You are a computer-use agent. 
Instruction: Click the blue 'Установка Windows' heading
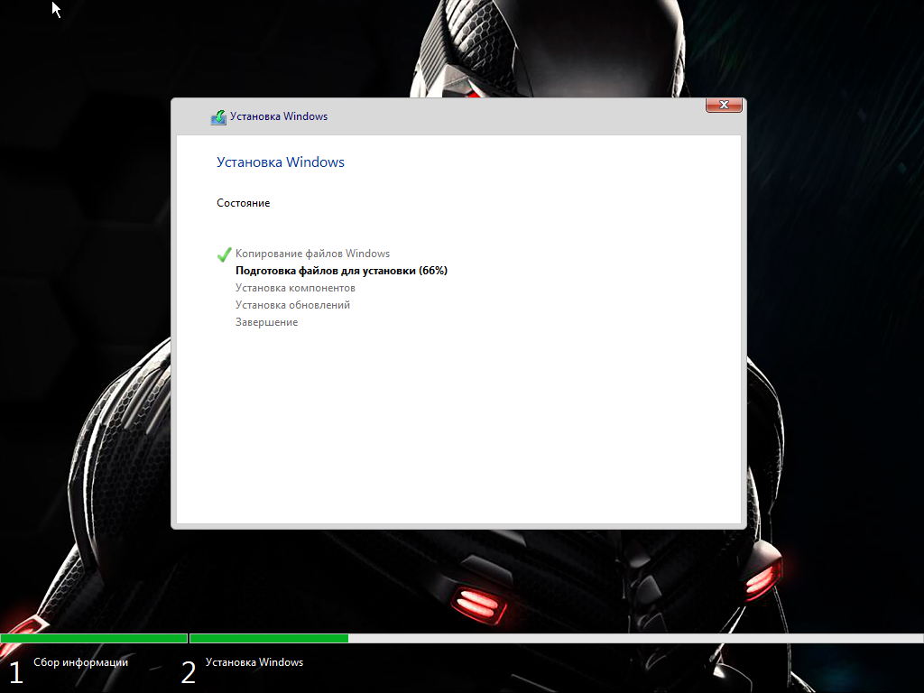coord(280,162)
